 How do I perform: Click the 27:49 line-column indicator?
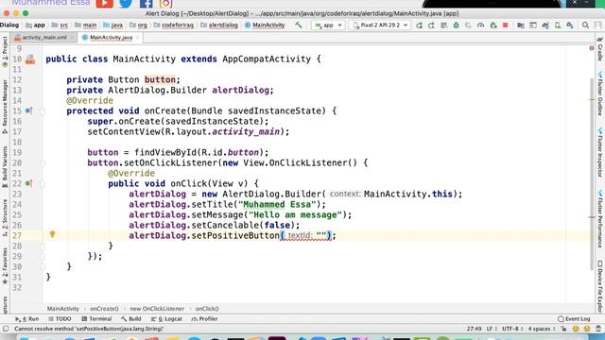[x=474, y=329]
